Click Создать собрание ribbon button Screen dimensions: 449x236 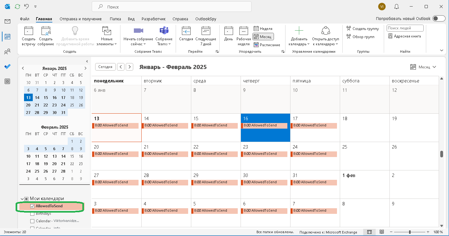[x=46, y=36]
